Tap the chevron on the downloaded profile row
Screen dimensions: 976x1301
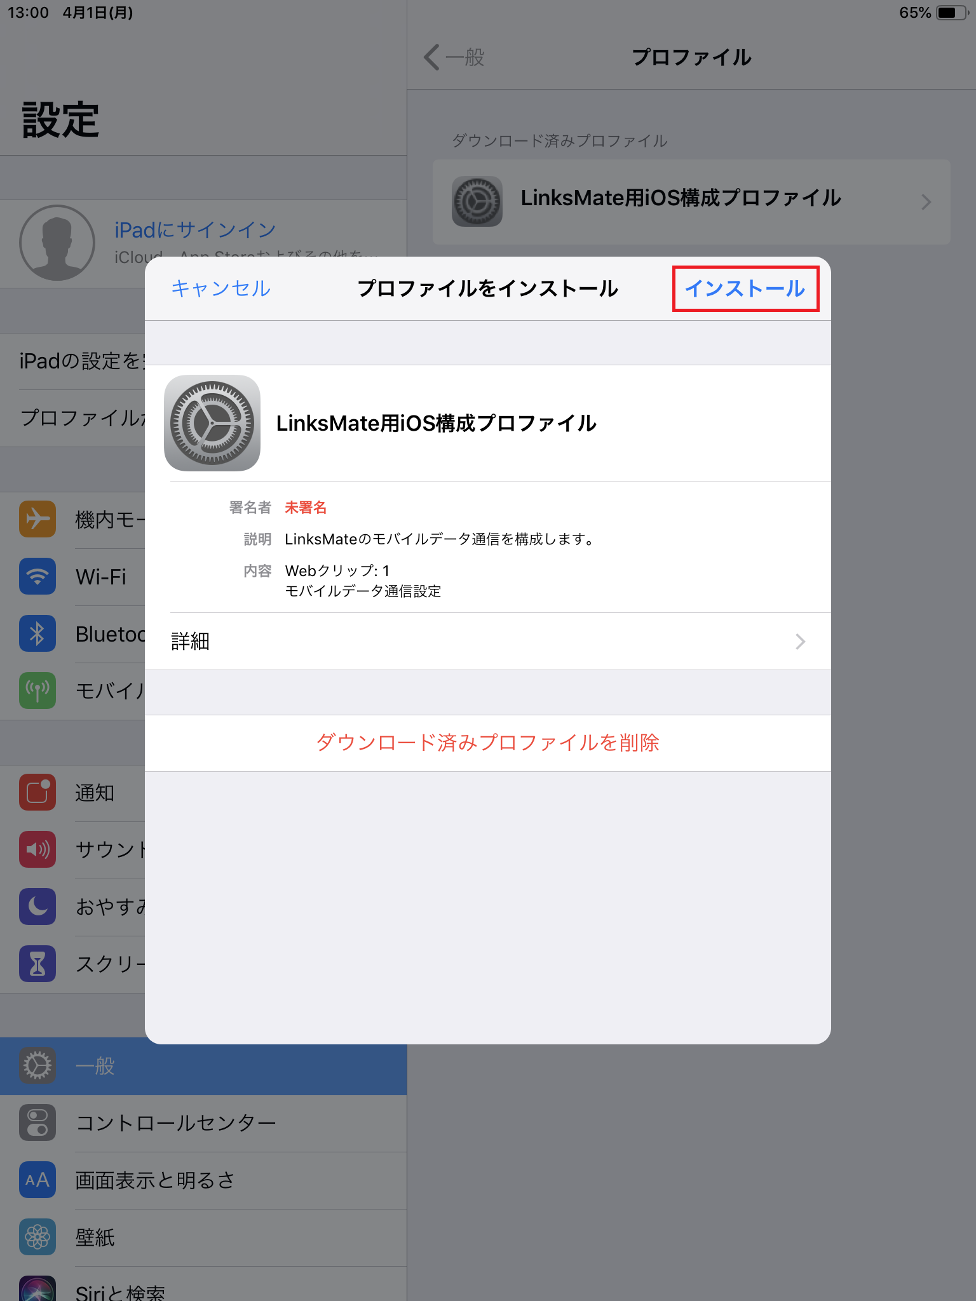[926, 202]
